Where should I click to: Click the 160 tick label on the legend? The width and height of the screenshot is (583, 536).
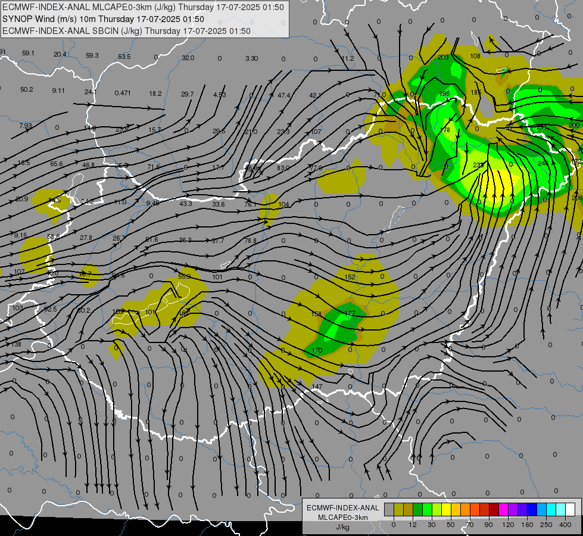[x=527, y=525]
